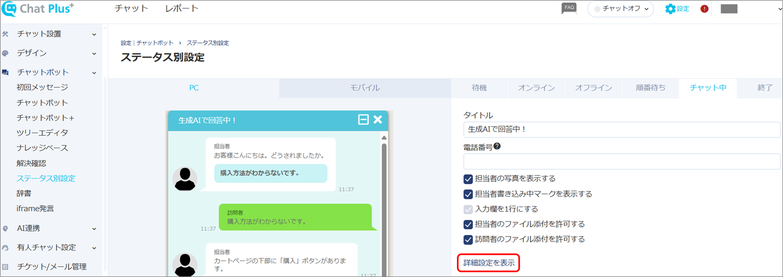Close the chat preview with X icon
Image resolution: width=783 pixels, height=277 pixels.
point(378,120)
